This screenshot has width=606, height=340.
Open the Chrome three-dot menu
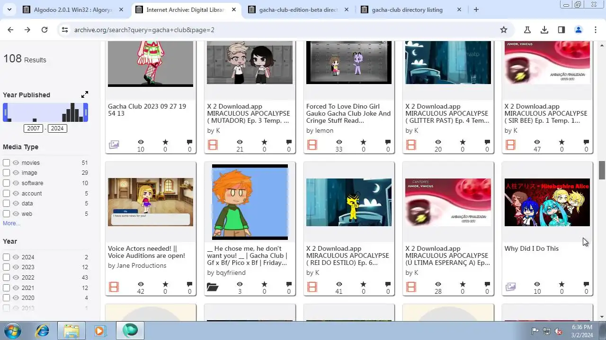coord(596,30)
